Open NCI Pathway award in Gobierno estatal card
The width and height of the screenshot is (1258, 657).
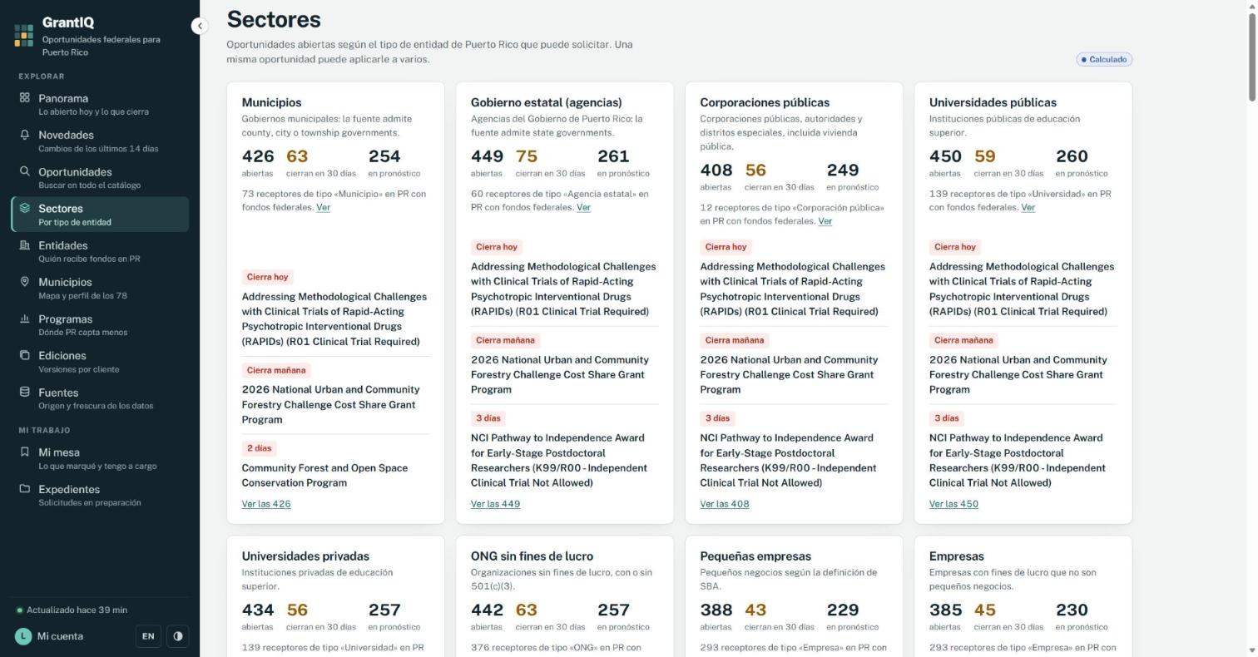[x=559, y=461]
